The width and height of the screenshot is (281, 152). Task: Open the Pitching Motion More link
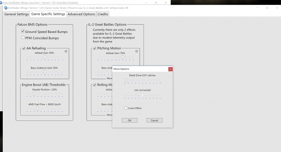coord(110,78)
